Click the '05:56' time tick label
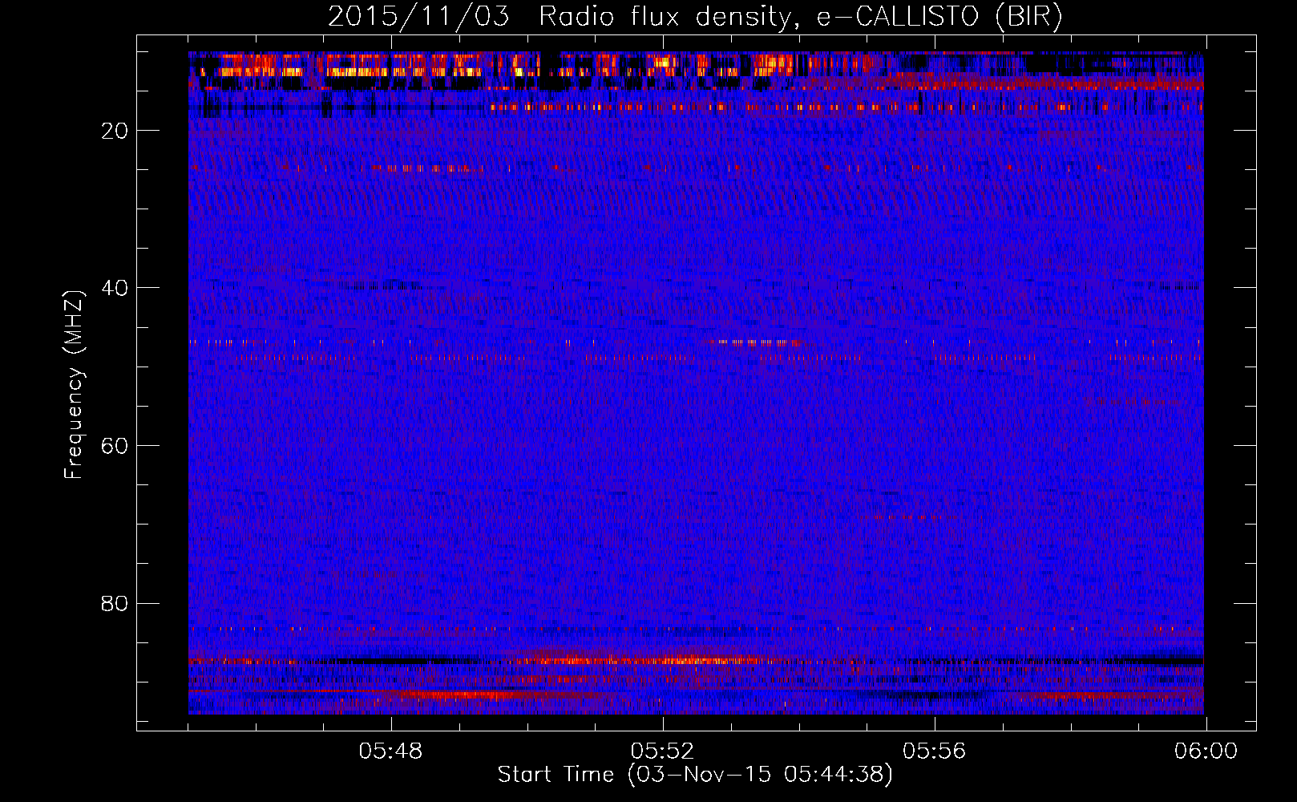The height and width of the screenshot is (802, 1297). pos(934,751)
